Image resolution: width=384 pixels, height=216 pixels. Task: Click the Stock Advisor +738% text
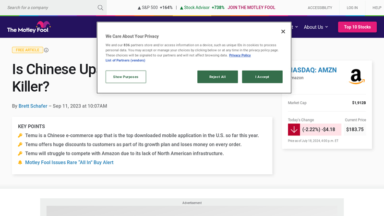tap(202, 8)
